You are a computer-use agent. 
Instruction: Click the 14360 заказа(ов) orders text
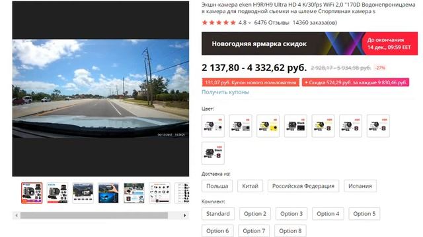tap(315, 22)
